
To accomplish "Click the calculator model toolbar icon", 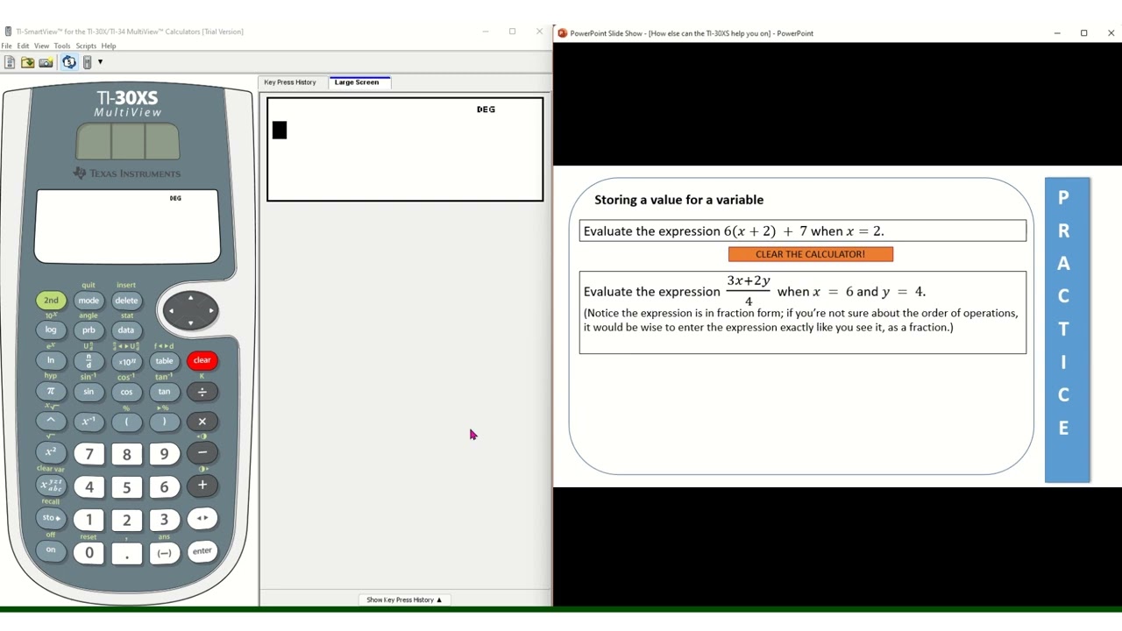I will (87, 62).
